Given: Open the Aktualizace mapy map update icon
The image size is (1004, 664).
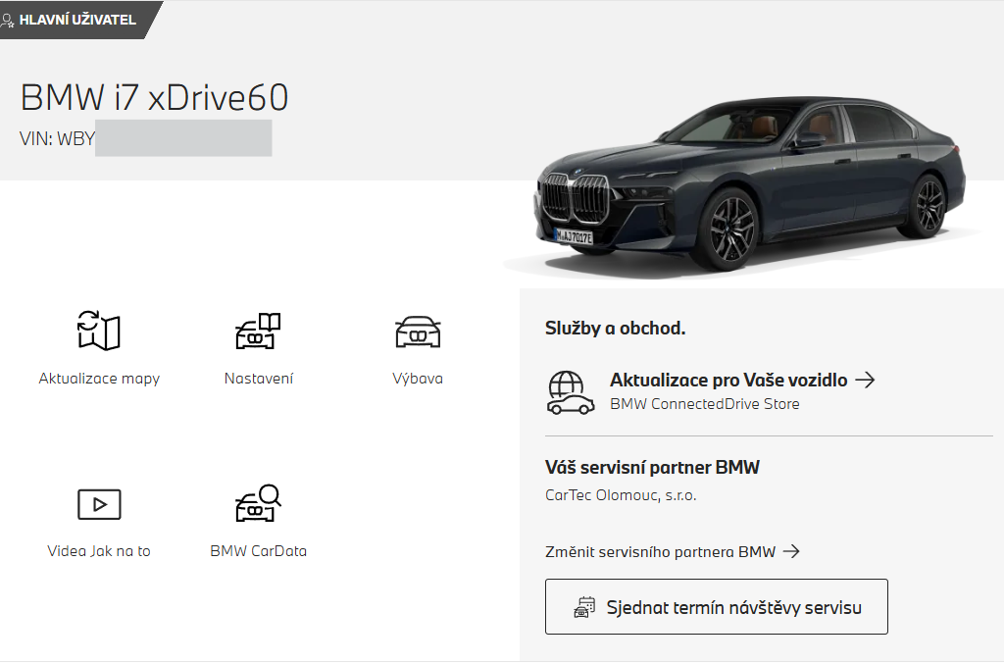Looking at the screenshot, I should coord(99,331).
